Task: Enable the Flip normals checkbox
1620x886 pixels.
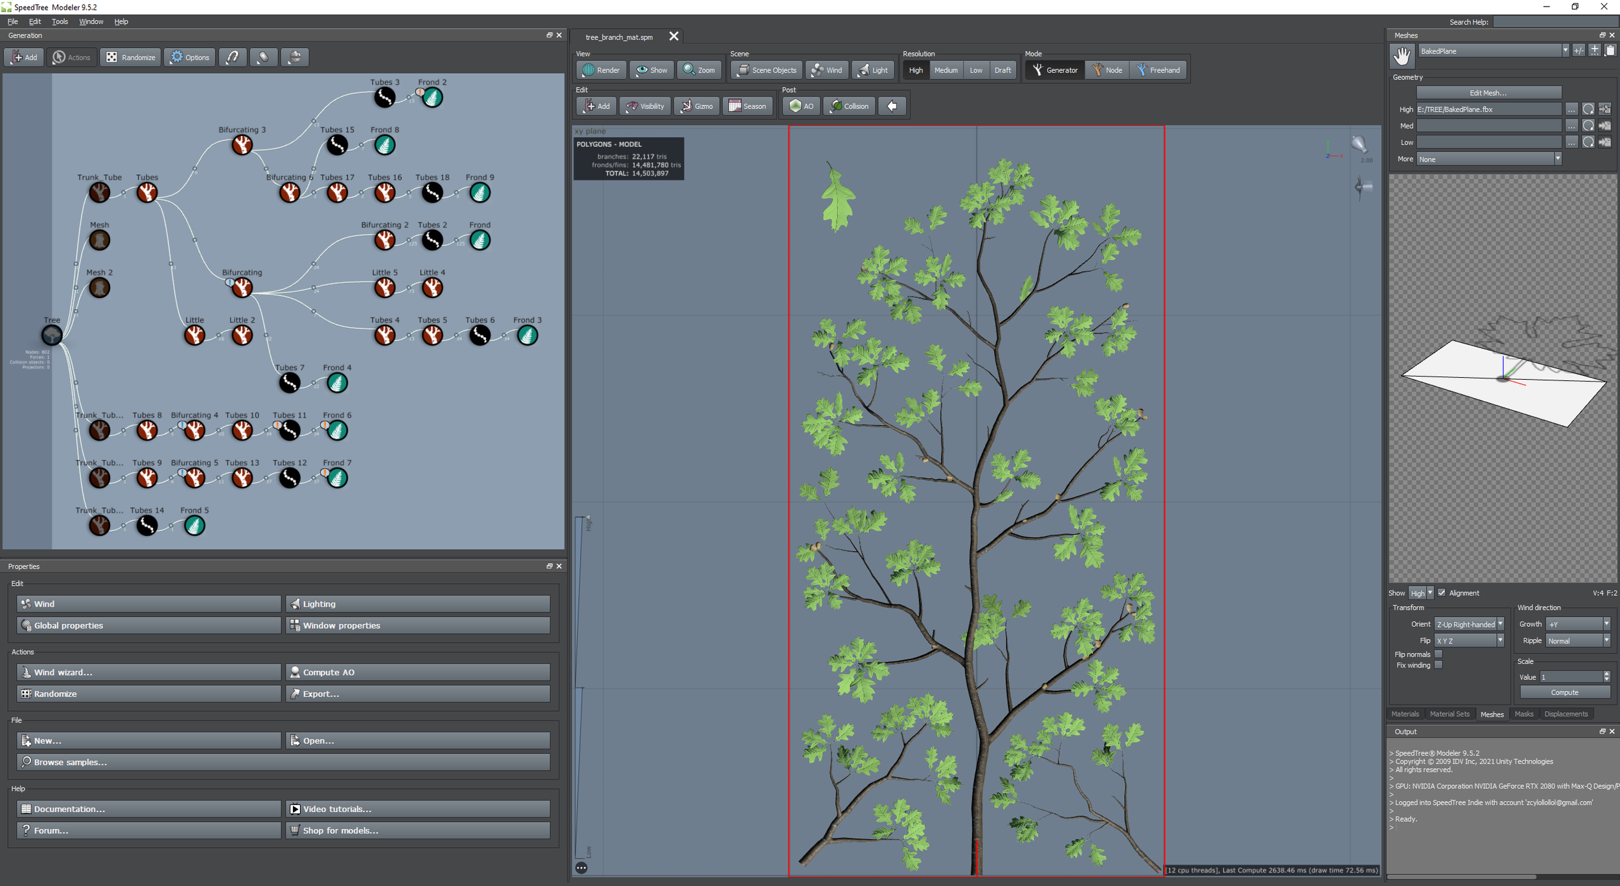Action: point(1438,654)
